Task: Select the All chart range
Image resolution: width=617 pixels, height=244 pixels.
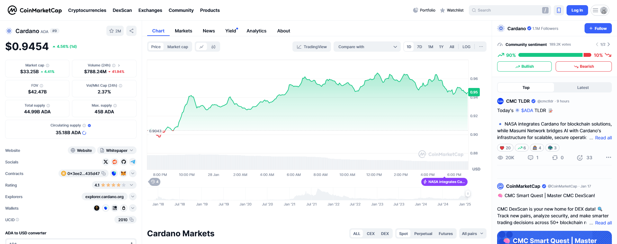Action: pyautogui.click(x=452, y=47)
